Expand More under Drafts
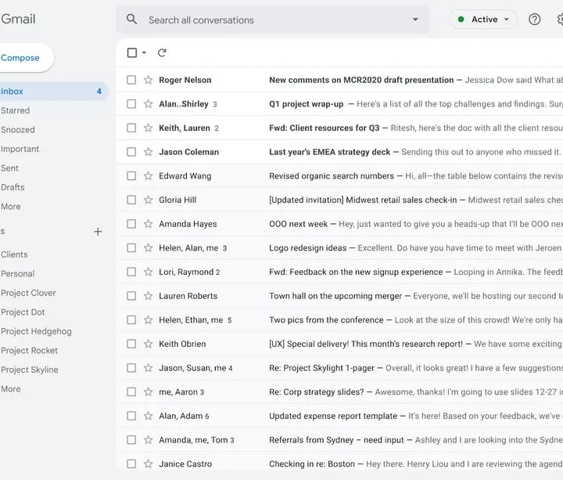This screenshot has width=563, height=480. pyautogui.click(x=11, y=207)
